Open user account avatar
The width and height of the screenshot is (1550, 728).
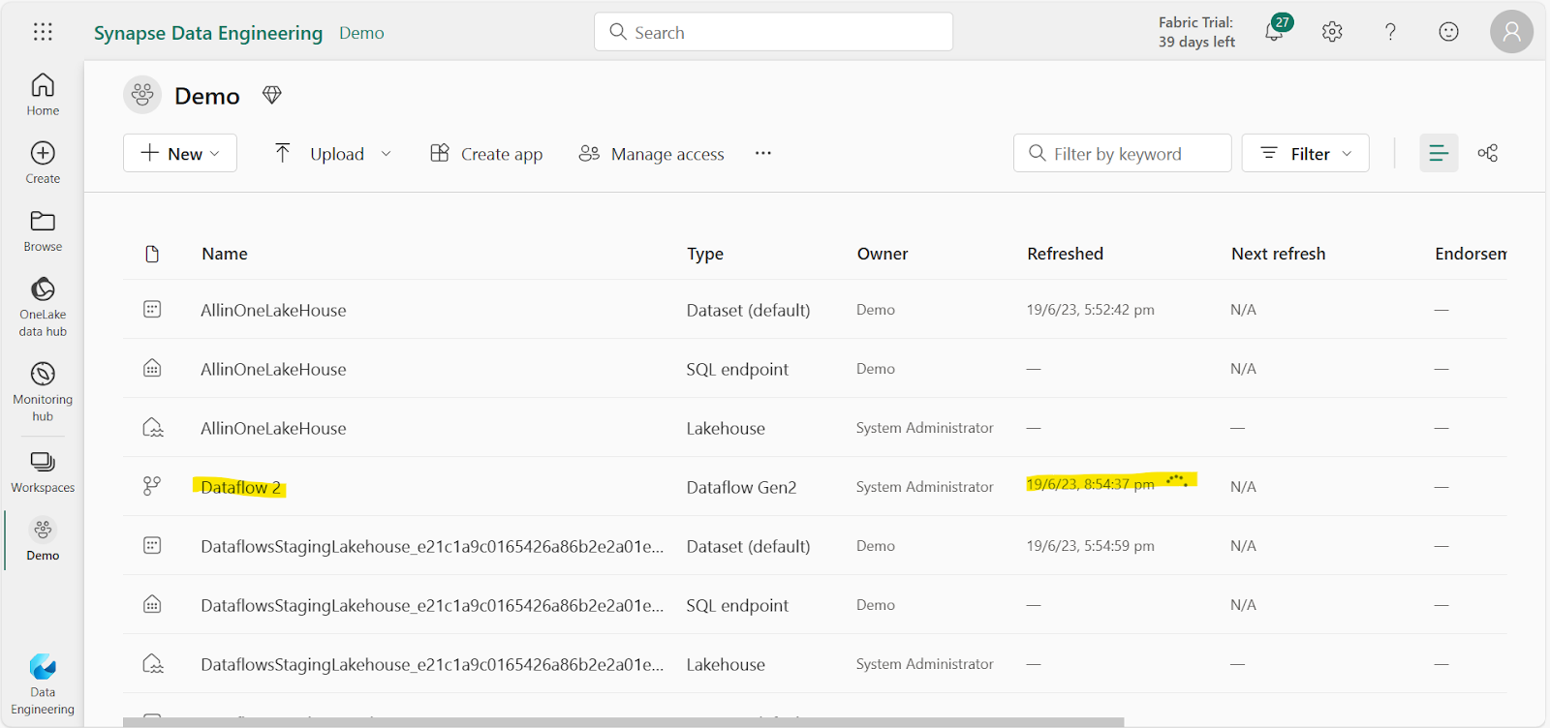click(1511, 32)
